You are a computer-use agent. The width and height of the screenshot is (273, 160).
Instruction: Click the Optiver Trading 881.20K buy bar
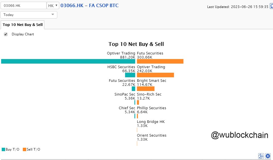coord(68,61)
